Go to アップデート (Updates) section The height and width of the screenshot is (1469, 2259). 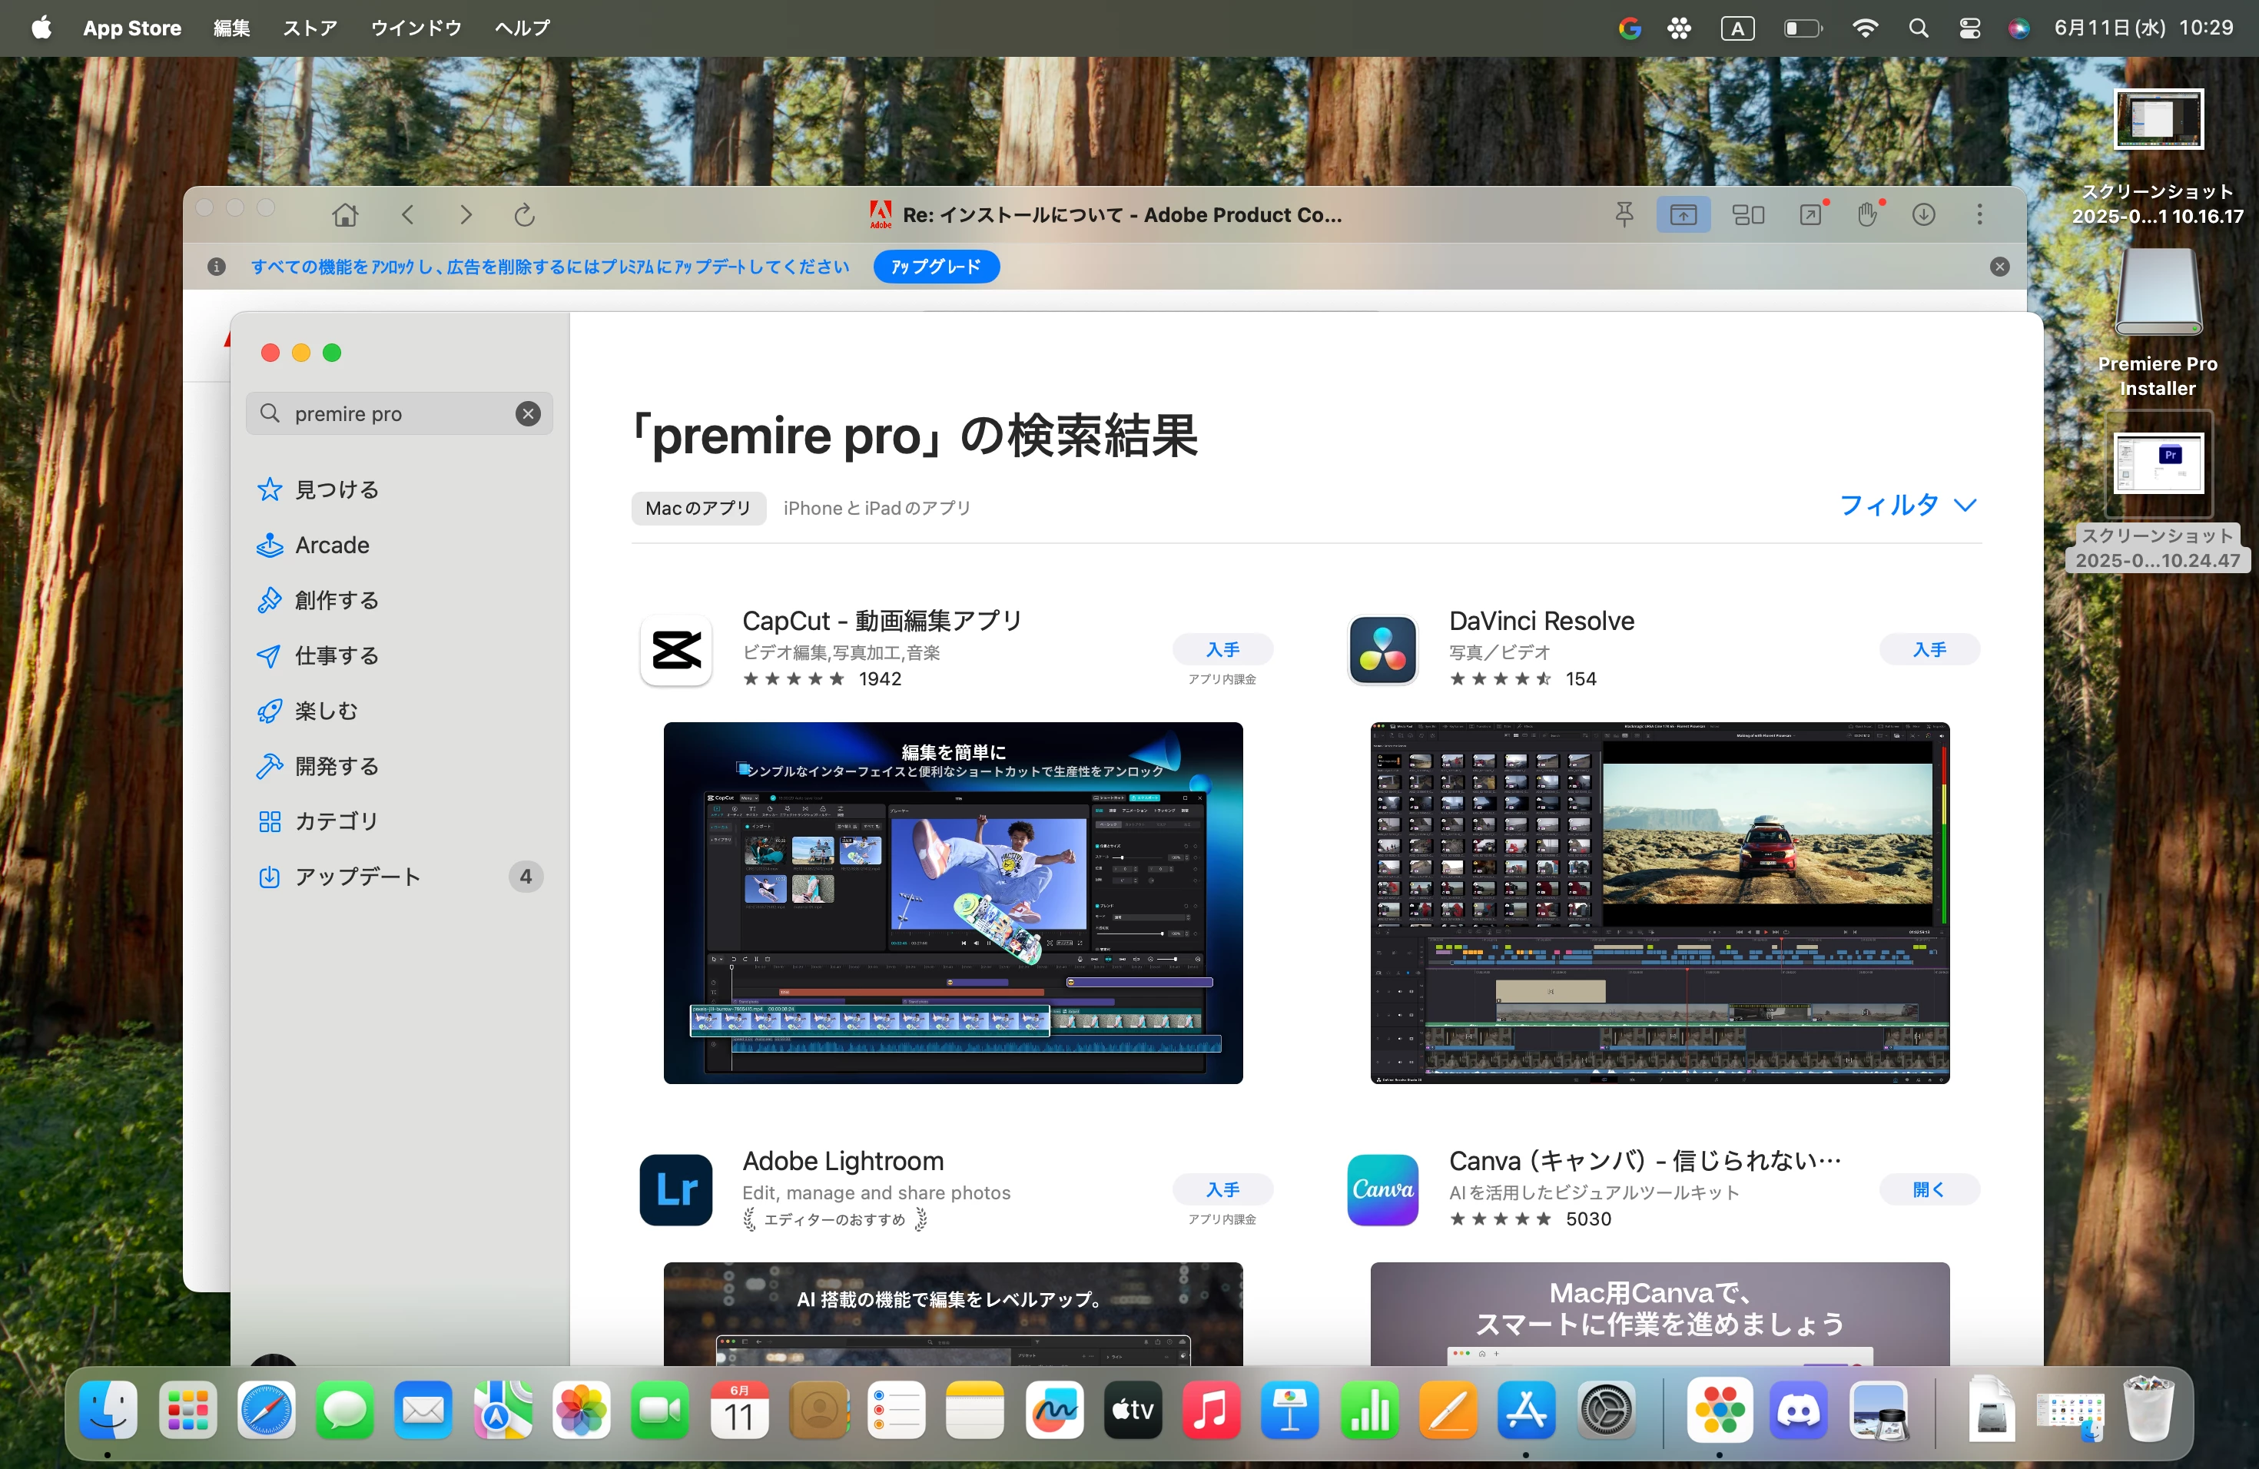tap(357, 876)
